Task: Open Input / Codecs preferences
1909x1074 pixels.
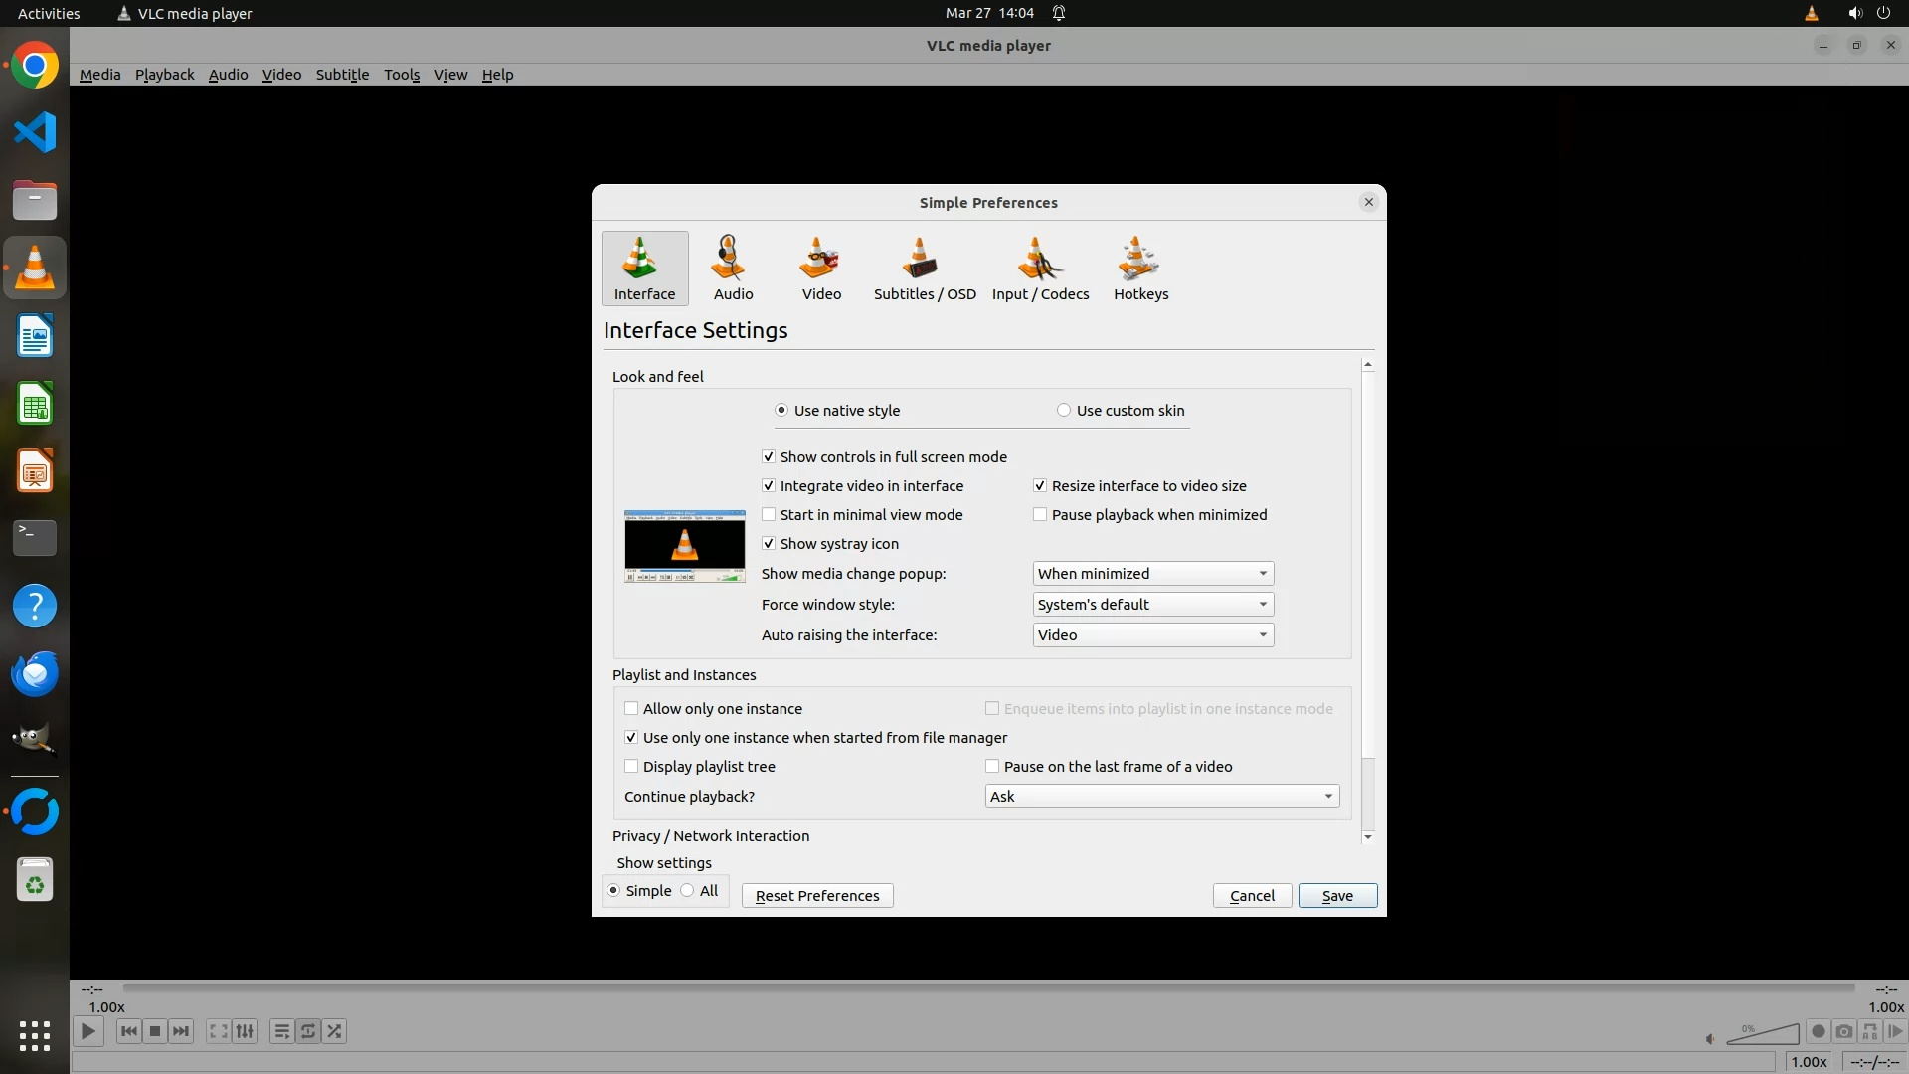Action: (x=1040, y=268)
